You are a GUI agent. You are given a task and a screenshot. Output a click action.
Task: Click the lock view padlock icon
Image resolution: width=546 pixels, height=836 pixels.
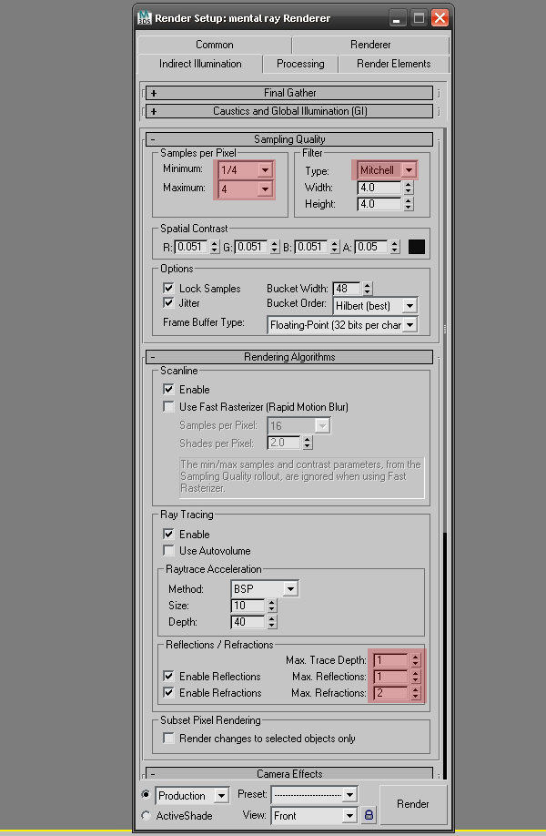click(x=369, y=815)
